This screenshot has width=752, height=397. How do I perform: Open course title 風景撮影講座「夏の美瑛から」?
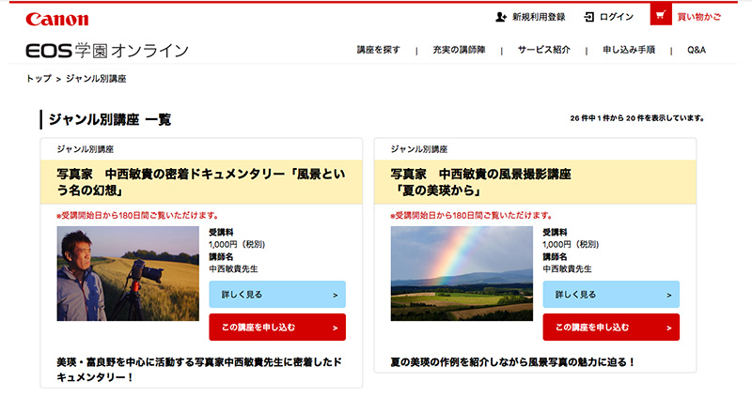(x=480, y=182)
